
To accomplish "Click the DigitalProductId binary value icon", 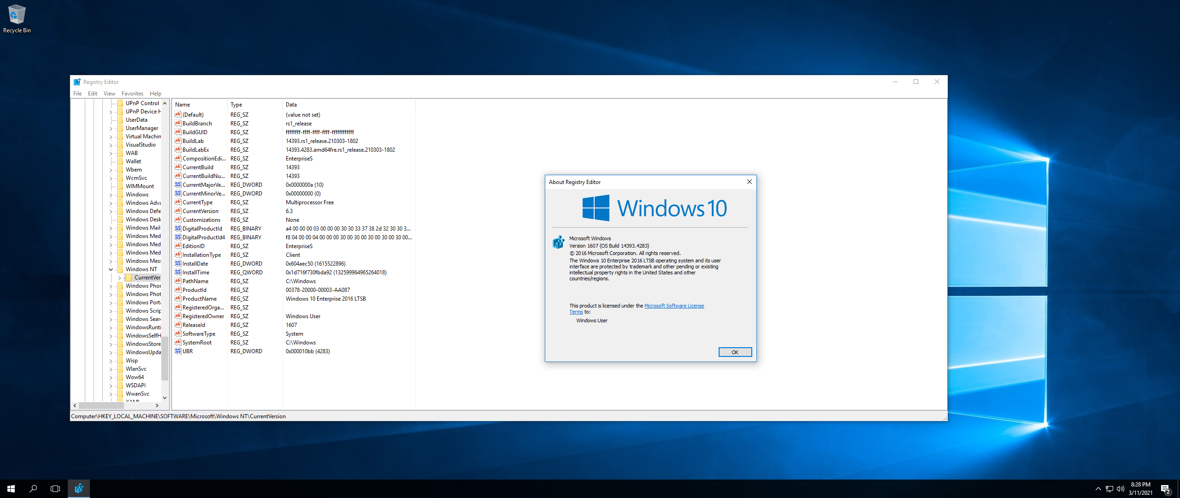I will [x=177, y=228].
